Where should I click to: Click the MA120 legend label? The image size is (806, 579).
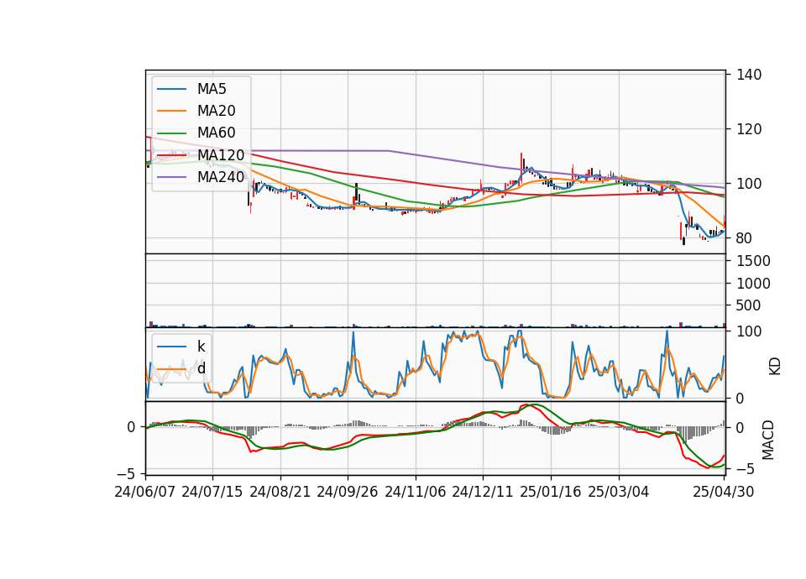pyautogui.click(x=221, y=155)
